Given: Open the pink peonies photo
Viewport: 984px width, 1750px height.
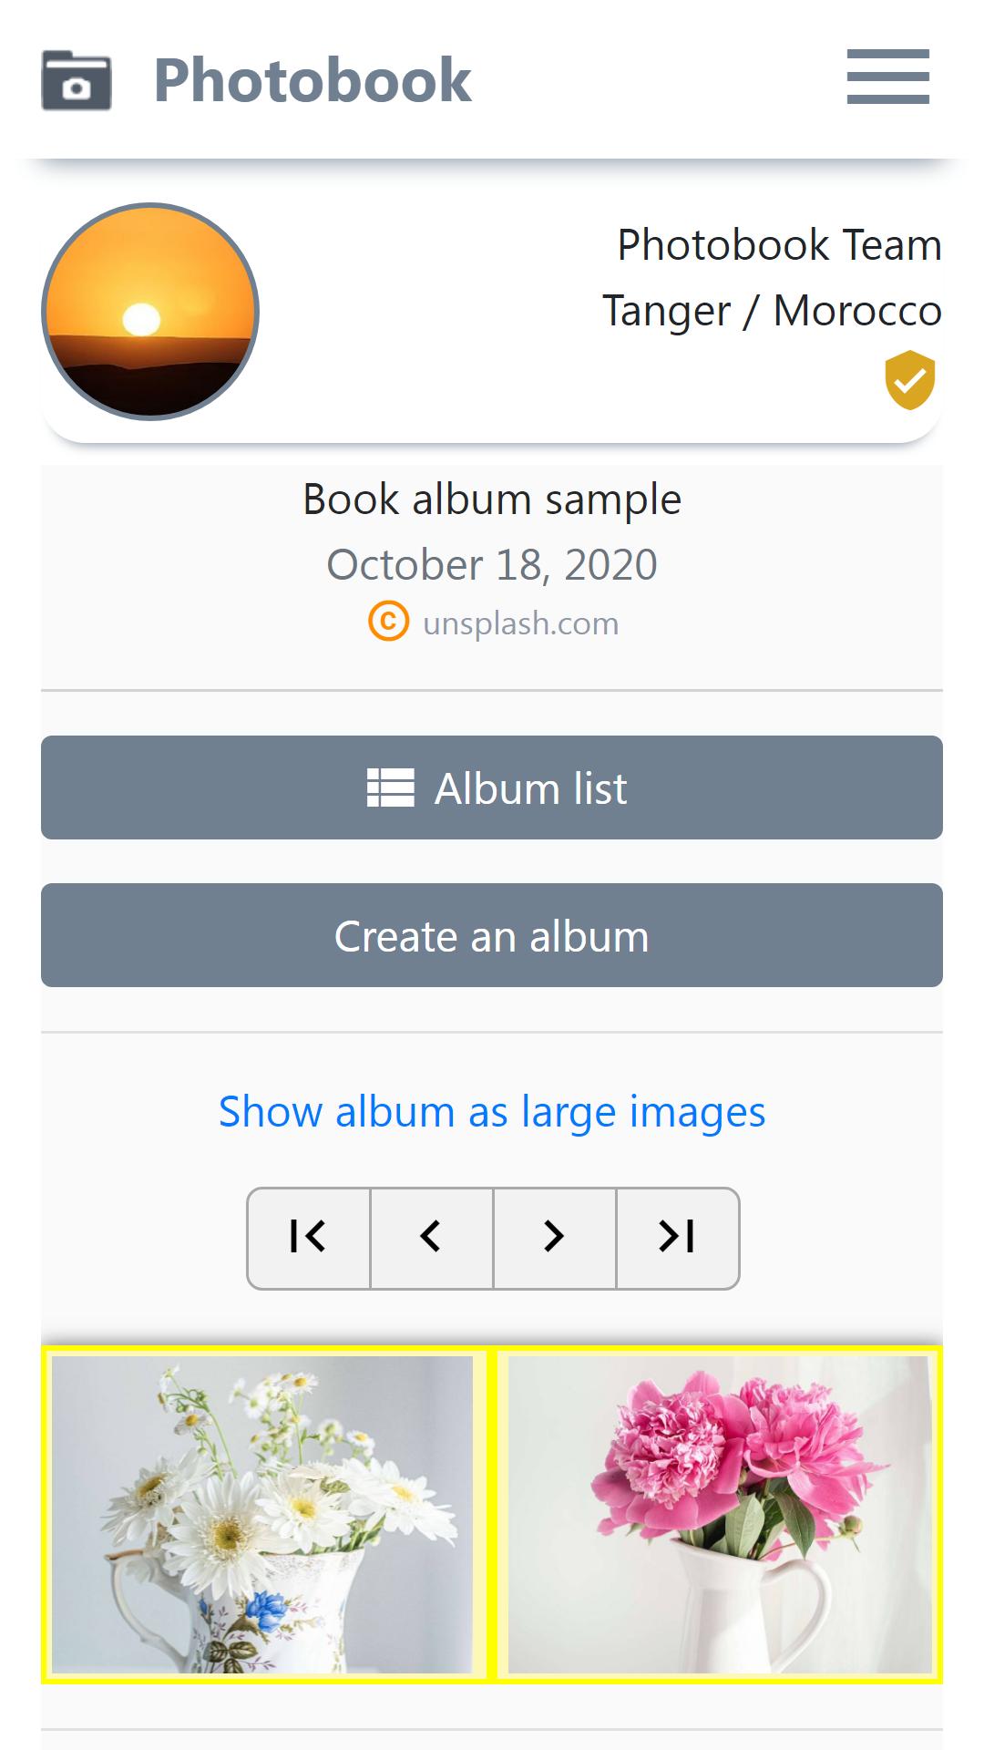Looking at the screenshot, I should coord(720,1513).
